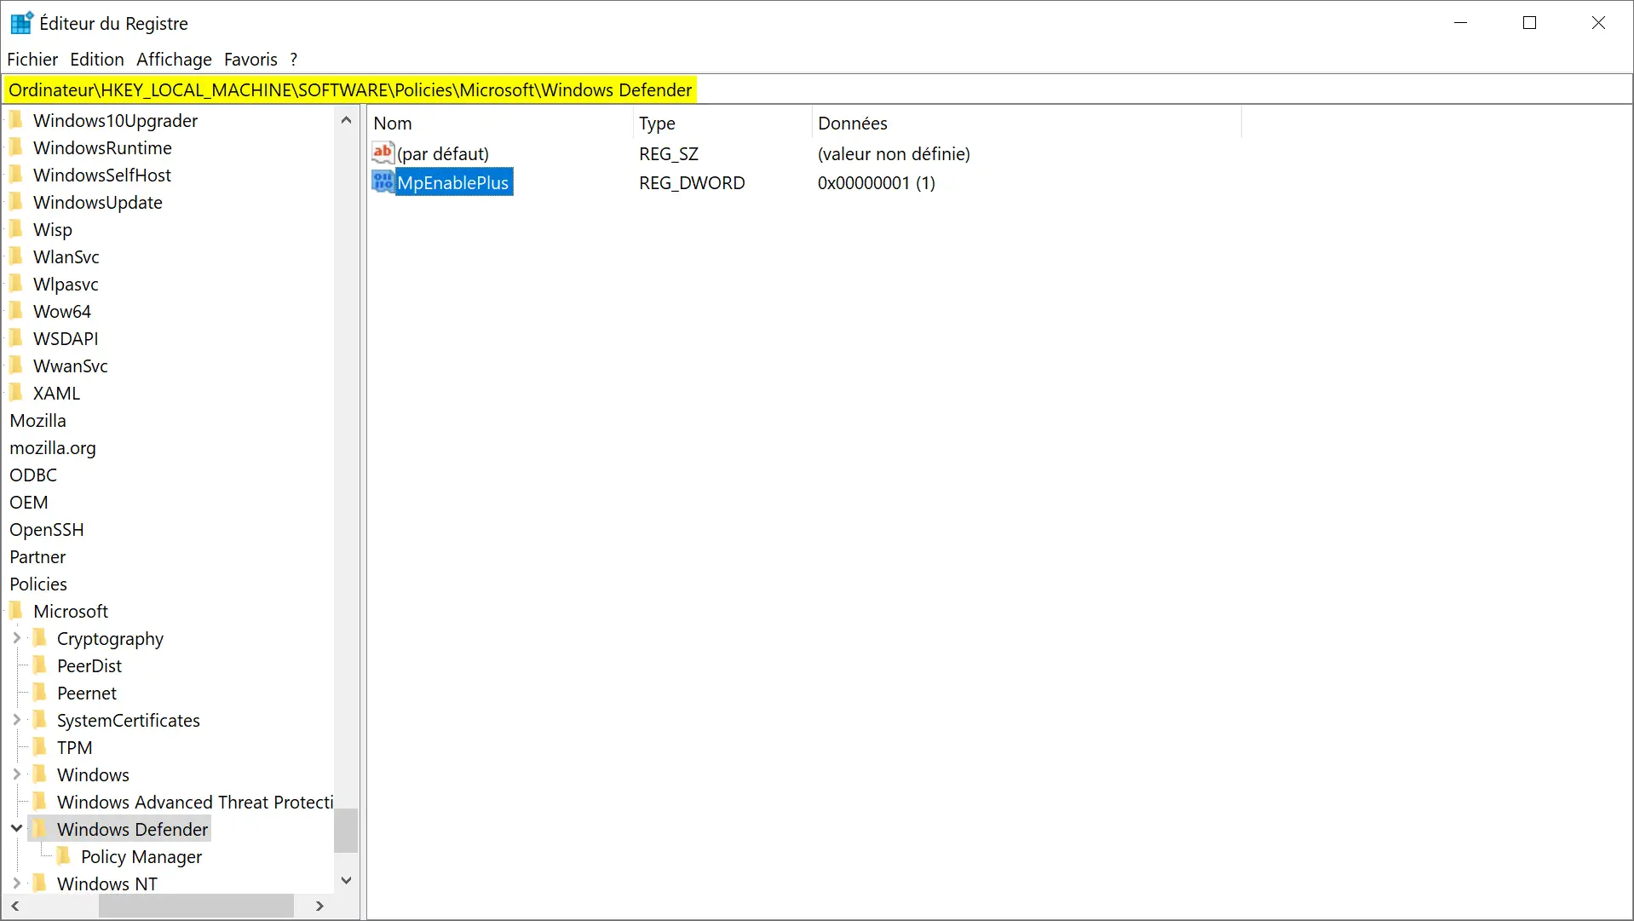The width and height of the screenshot is (1634, 921).
Task: Select the Wisp key
Action: click(x=52, y=229)
